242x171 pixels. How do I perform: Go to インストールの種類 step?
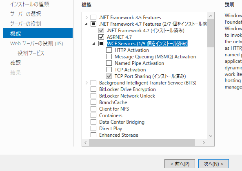point(30,4)
